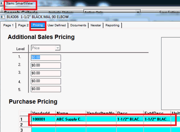Go to the Documents tab
180x132 pixels.
pyautogui.click(x=78, y=25)
